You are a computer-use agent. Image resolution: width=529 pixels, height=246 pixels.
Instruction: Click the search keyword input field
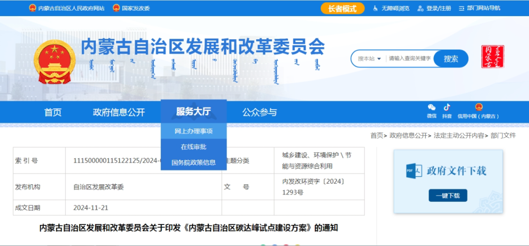(x=409, y=59)
